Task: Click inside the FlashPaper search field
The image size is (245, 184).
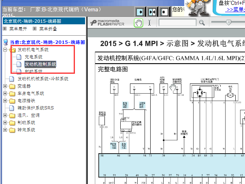Action: click(177, 23)
